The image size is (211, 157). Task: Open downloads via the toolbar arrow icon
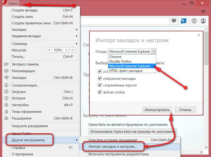[194, 21]
